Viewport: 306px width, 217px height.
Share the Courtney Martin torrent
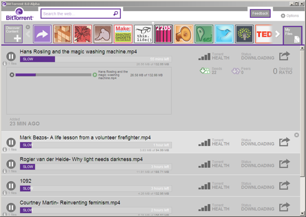coord(284,207)
